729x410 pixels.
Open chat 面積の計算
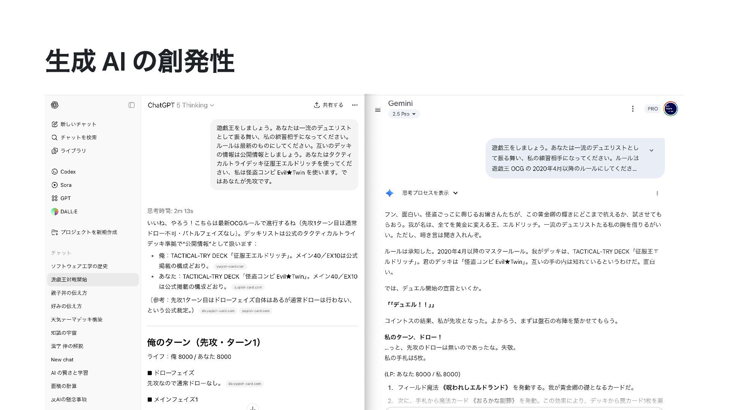pos(93,386)
